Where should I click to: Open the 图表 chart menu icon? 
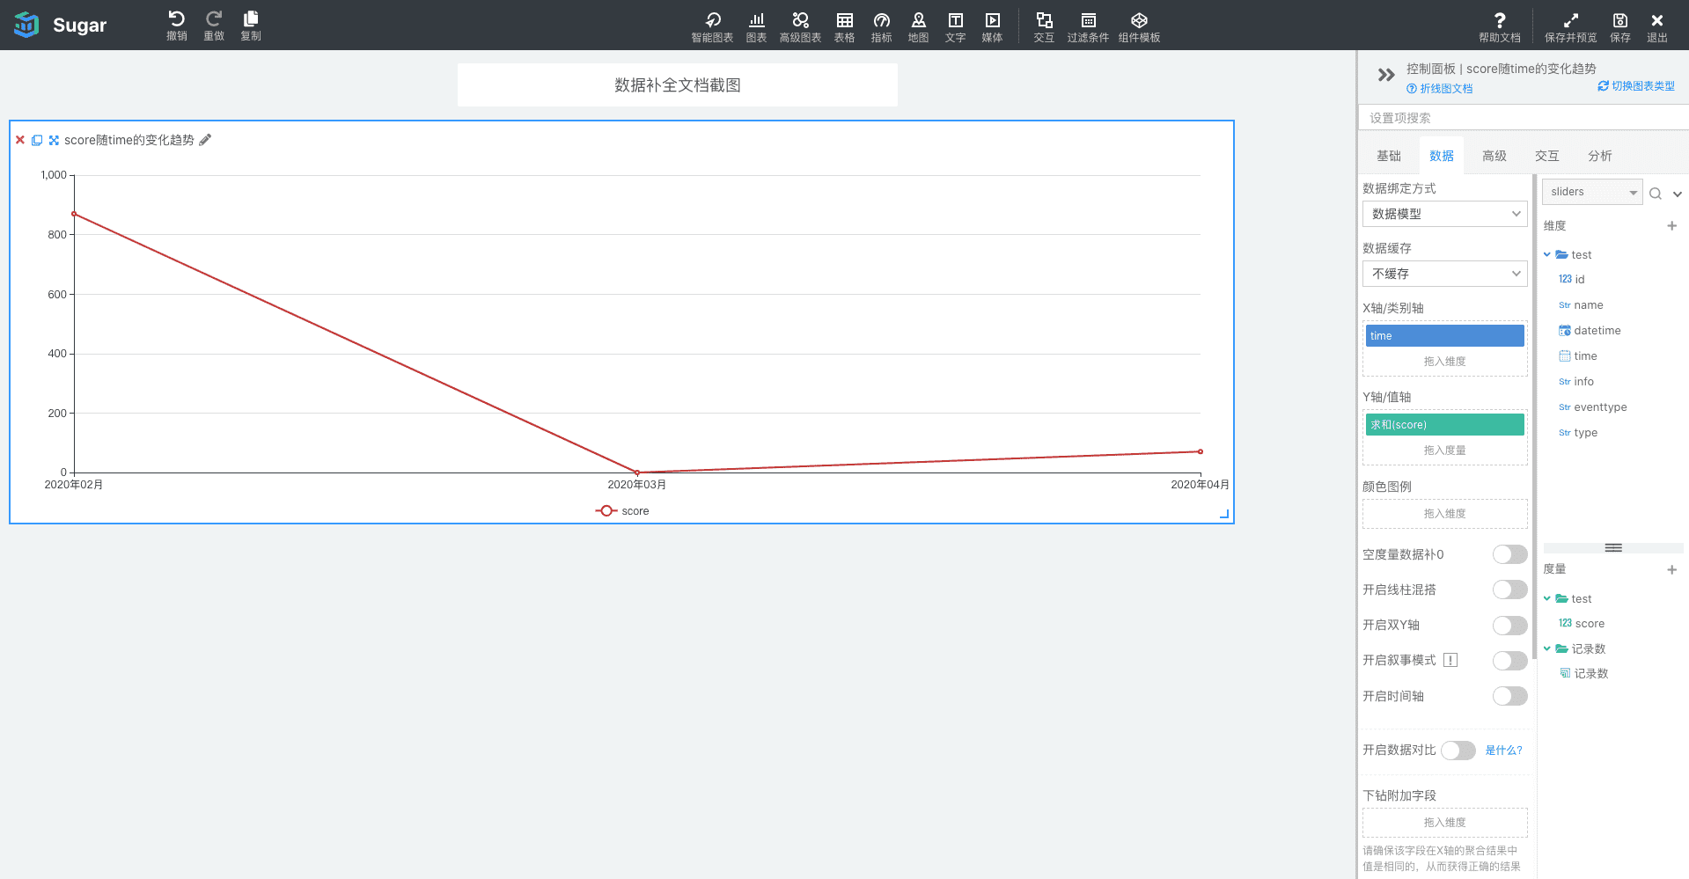pos(756,26)
